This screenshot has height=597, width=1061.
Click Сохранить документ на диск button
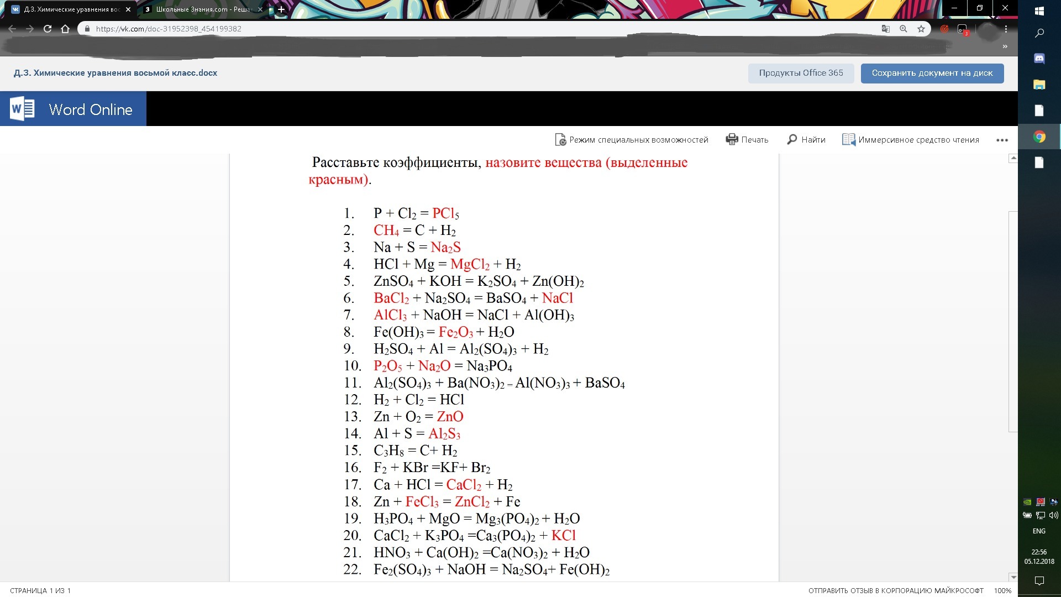click(932, 73)
